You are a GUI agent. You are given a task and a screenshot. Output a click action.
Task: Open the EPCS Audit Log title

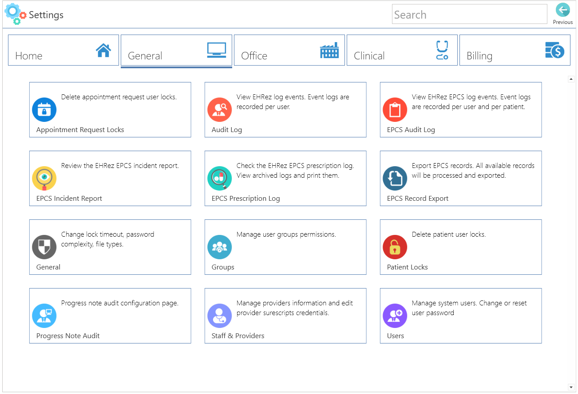[411, 130]
